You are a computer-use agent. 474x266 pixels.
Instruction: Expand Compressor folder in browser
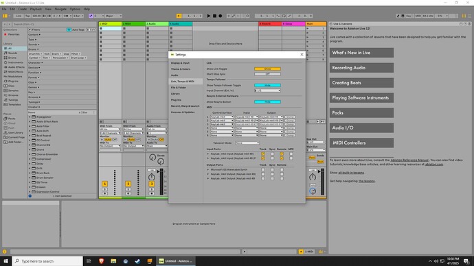pyautogui.click(x=30, y=159)
